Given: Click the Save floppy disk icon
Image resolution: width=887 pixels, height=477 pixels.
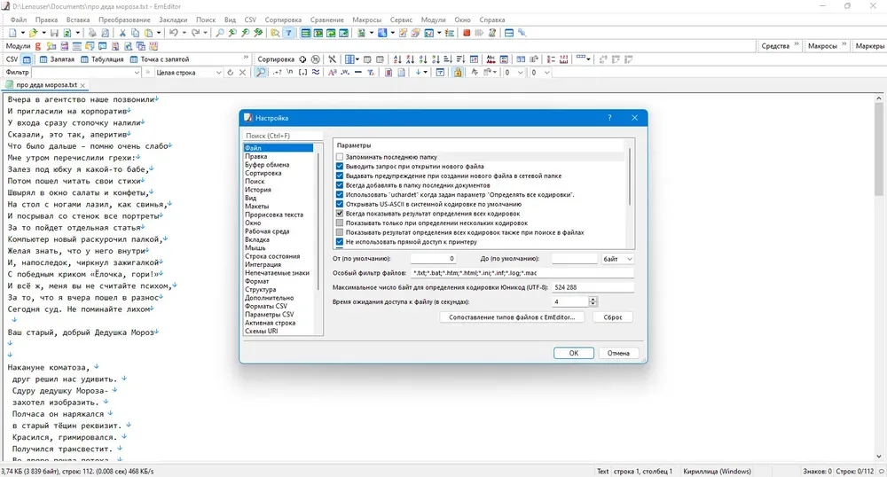Looking at the screenshot, I should [x=54, y=33].
